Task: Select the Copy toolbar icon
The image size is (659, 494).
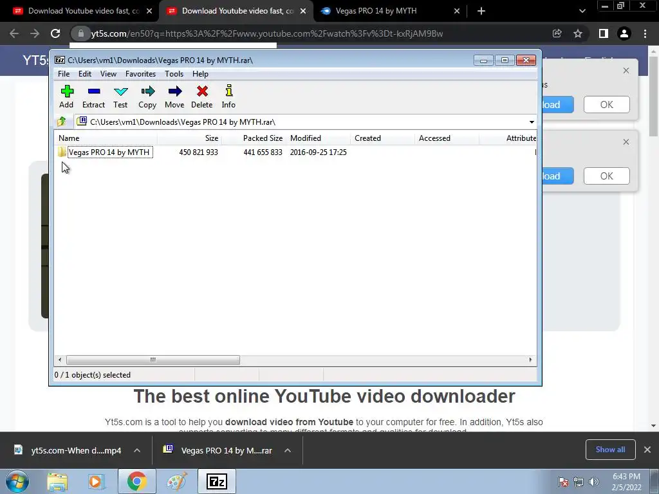Action: (x=147, y=96)
